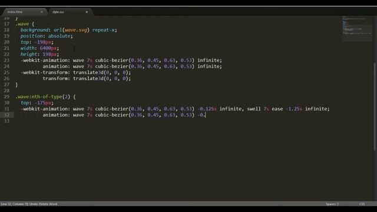
Task: Click line number 29 in gutter
Action: pyautogui.click(x=6, y=97)
